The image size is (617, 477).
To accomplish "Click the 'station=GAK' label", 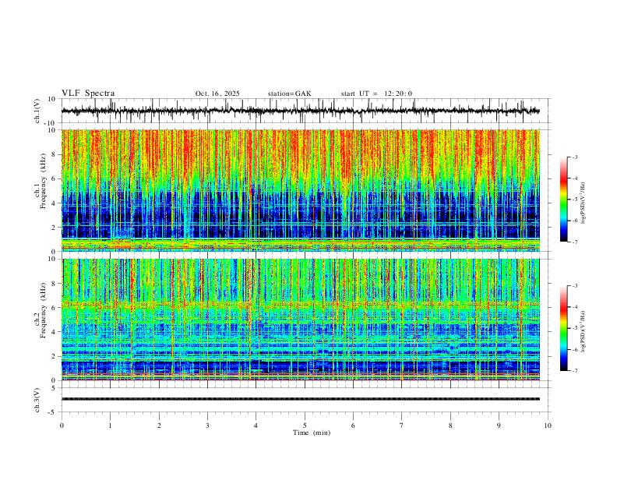I will 289,94.
